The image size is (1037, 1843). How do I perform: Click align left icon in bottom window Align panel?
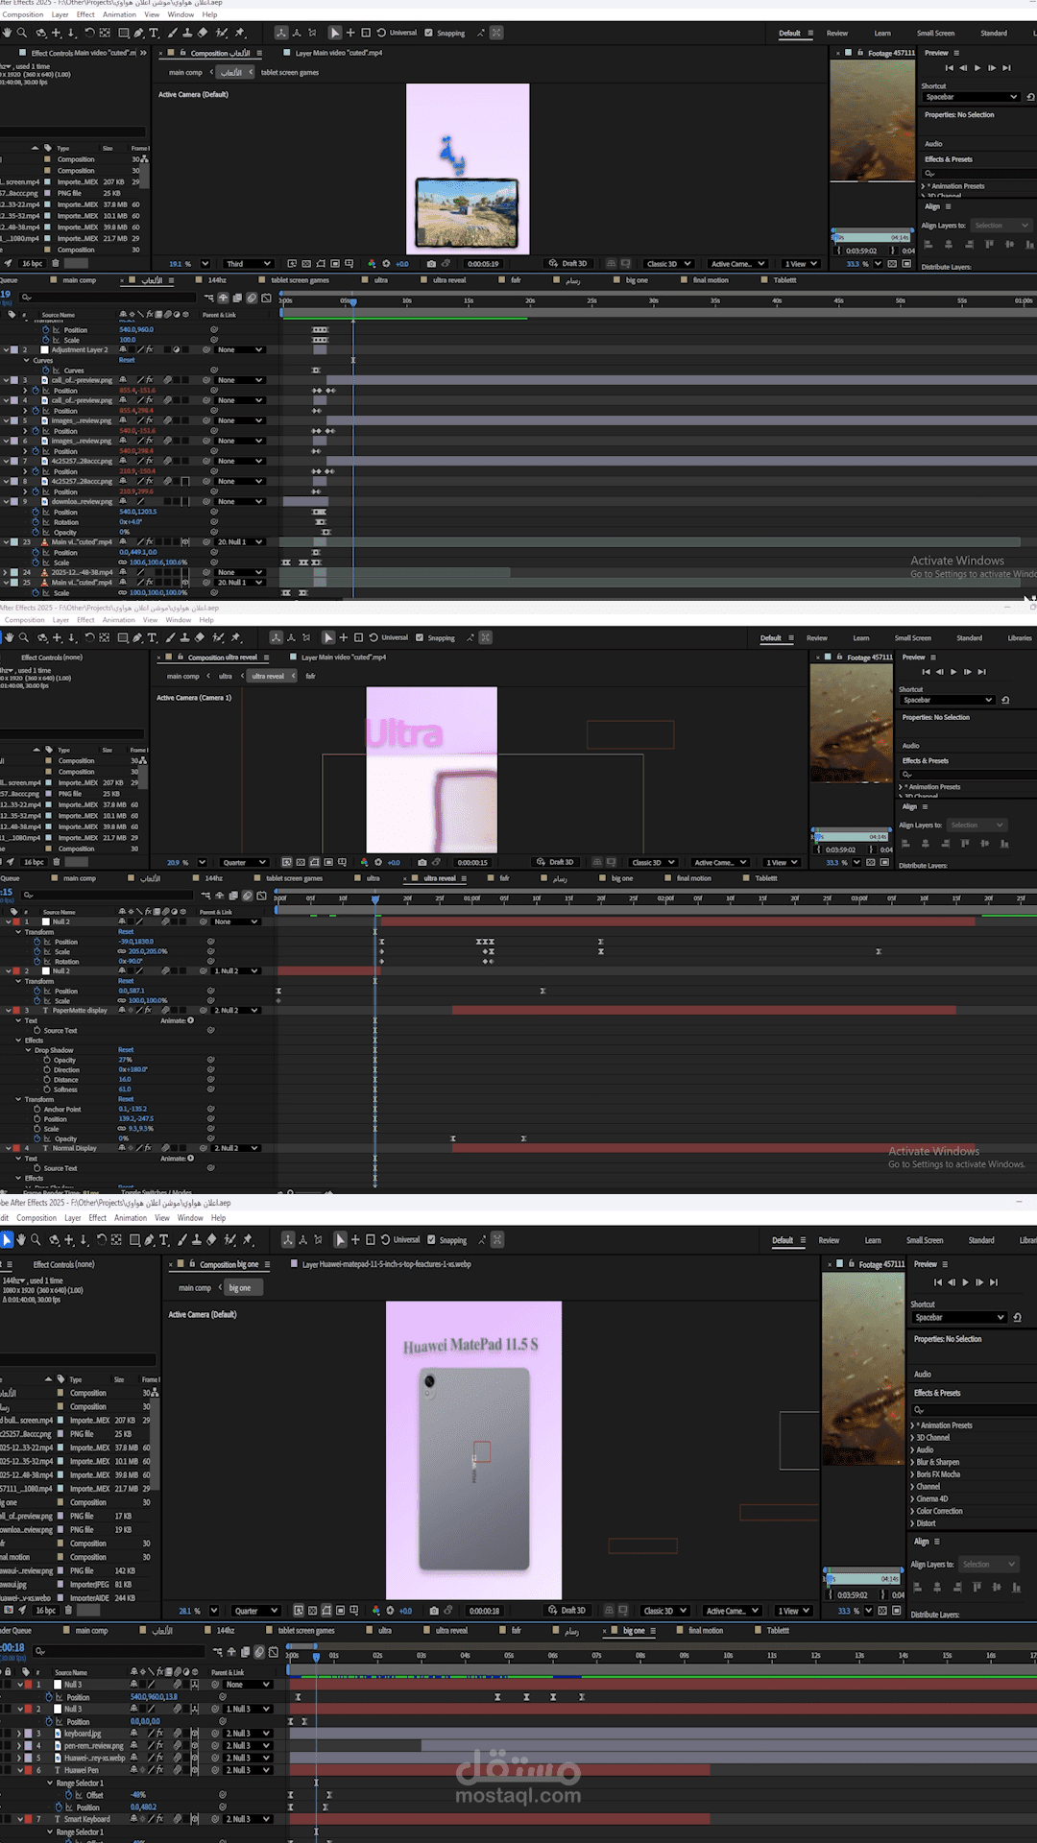[917, 1588]
